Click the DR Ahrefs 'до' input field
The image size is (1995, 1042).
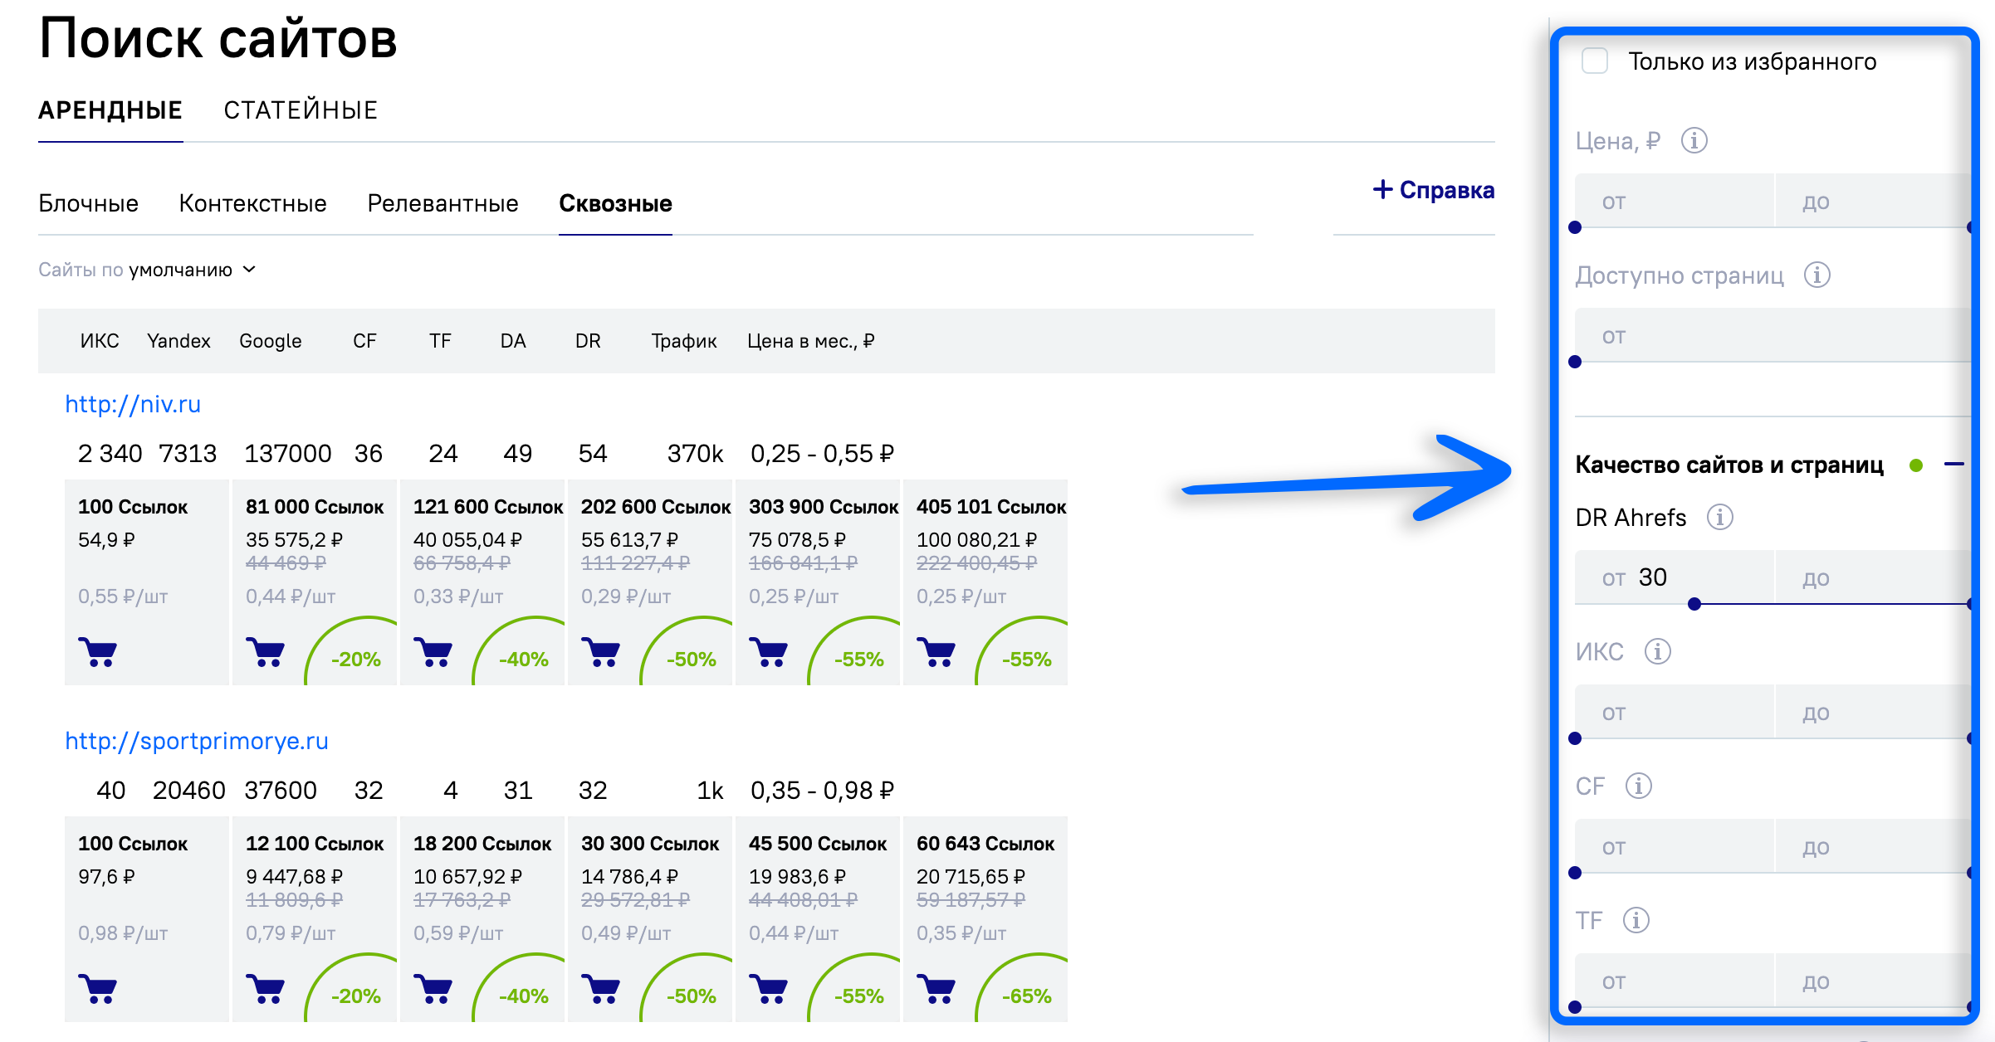click(1873, 577)
